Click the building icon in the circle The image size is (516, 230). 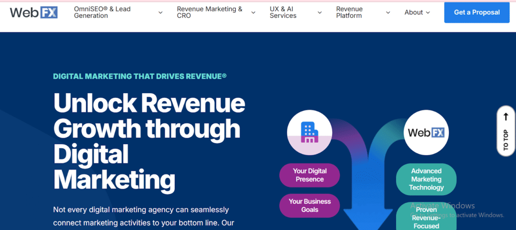309,132
